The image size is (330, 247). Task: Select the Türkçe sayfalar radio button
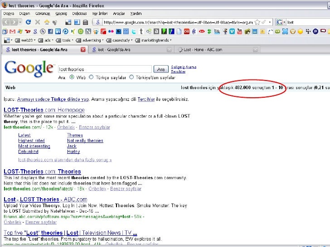click(91, 77)
